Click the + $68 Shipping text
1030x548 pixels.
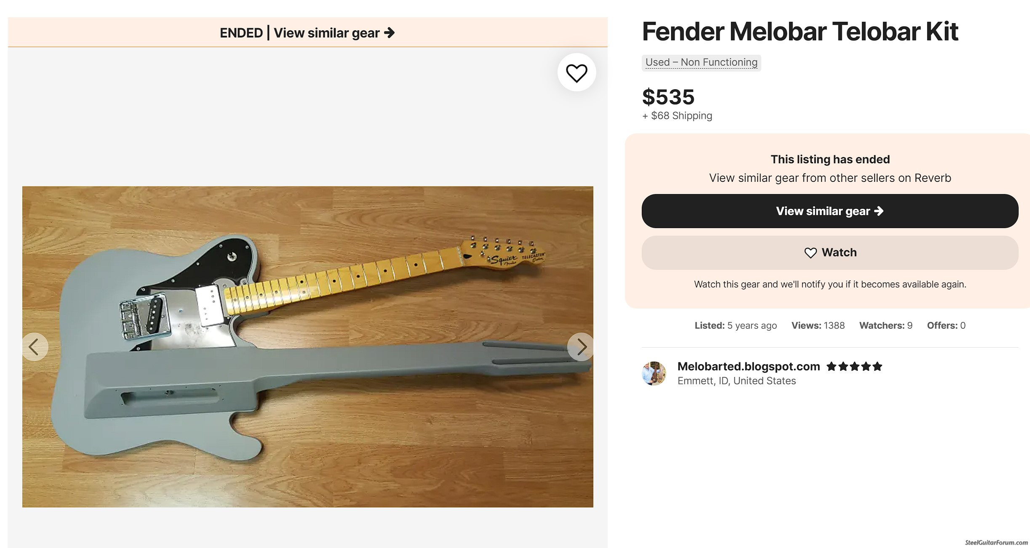pyautogui.click(x=677, y=116)
